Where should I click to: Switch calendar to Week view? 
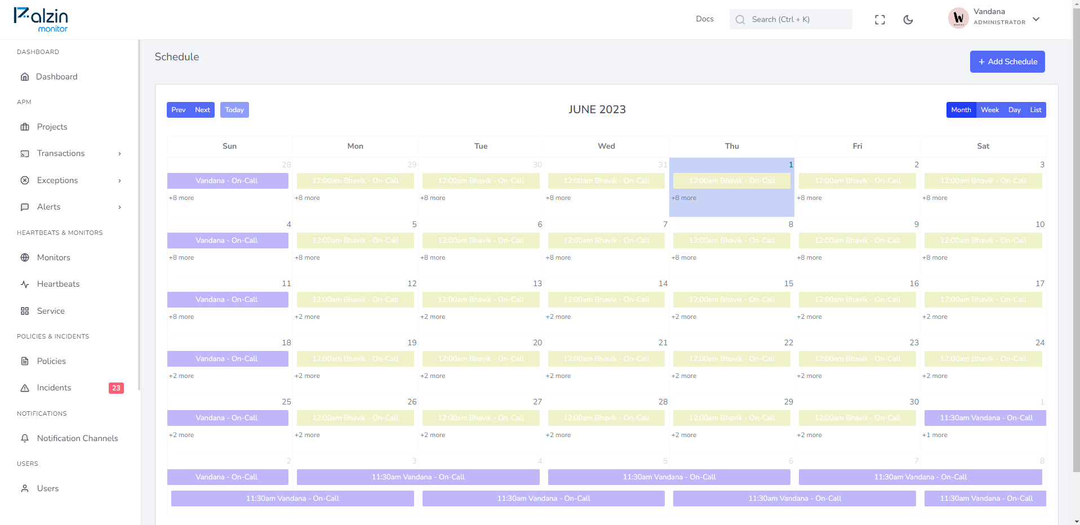click(x=989, y=110)
